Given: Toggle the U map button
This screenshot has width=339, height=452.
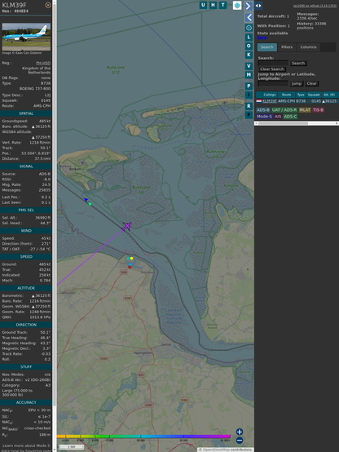Looking at the screenshot, I should tap(203, 5).
